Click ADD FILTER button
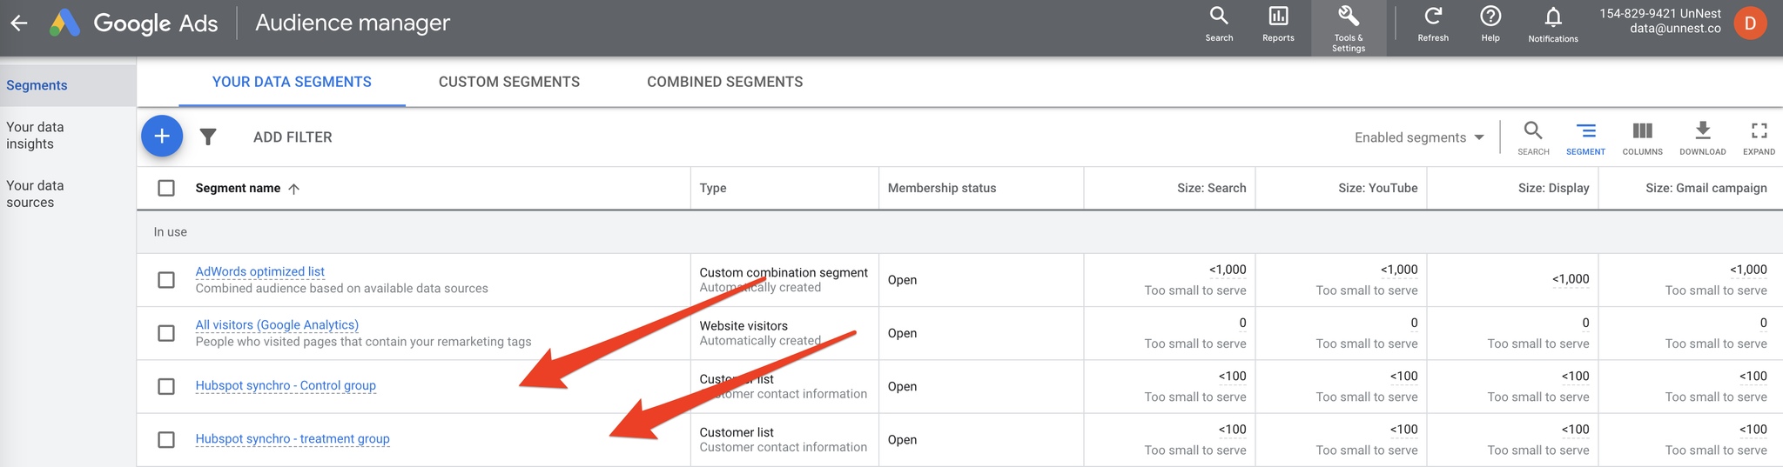The image size is (1783, 467). pyautogui.click(x=293, y=137)
